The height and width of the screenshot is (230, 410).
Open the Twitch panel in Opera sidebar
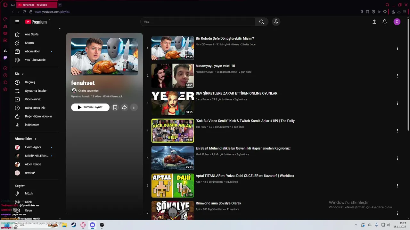pyautogui.click(x=5, y=58)
